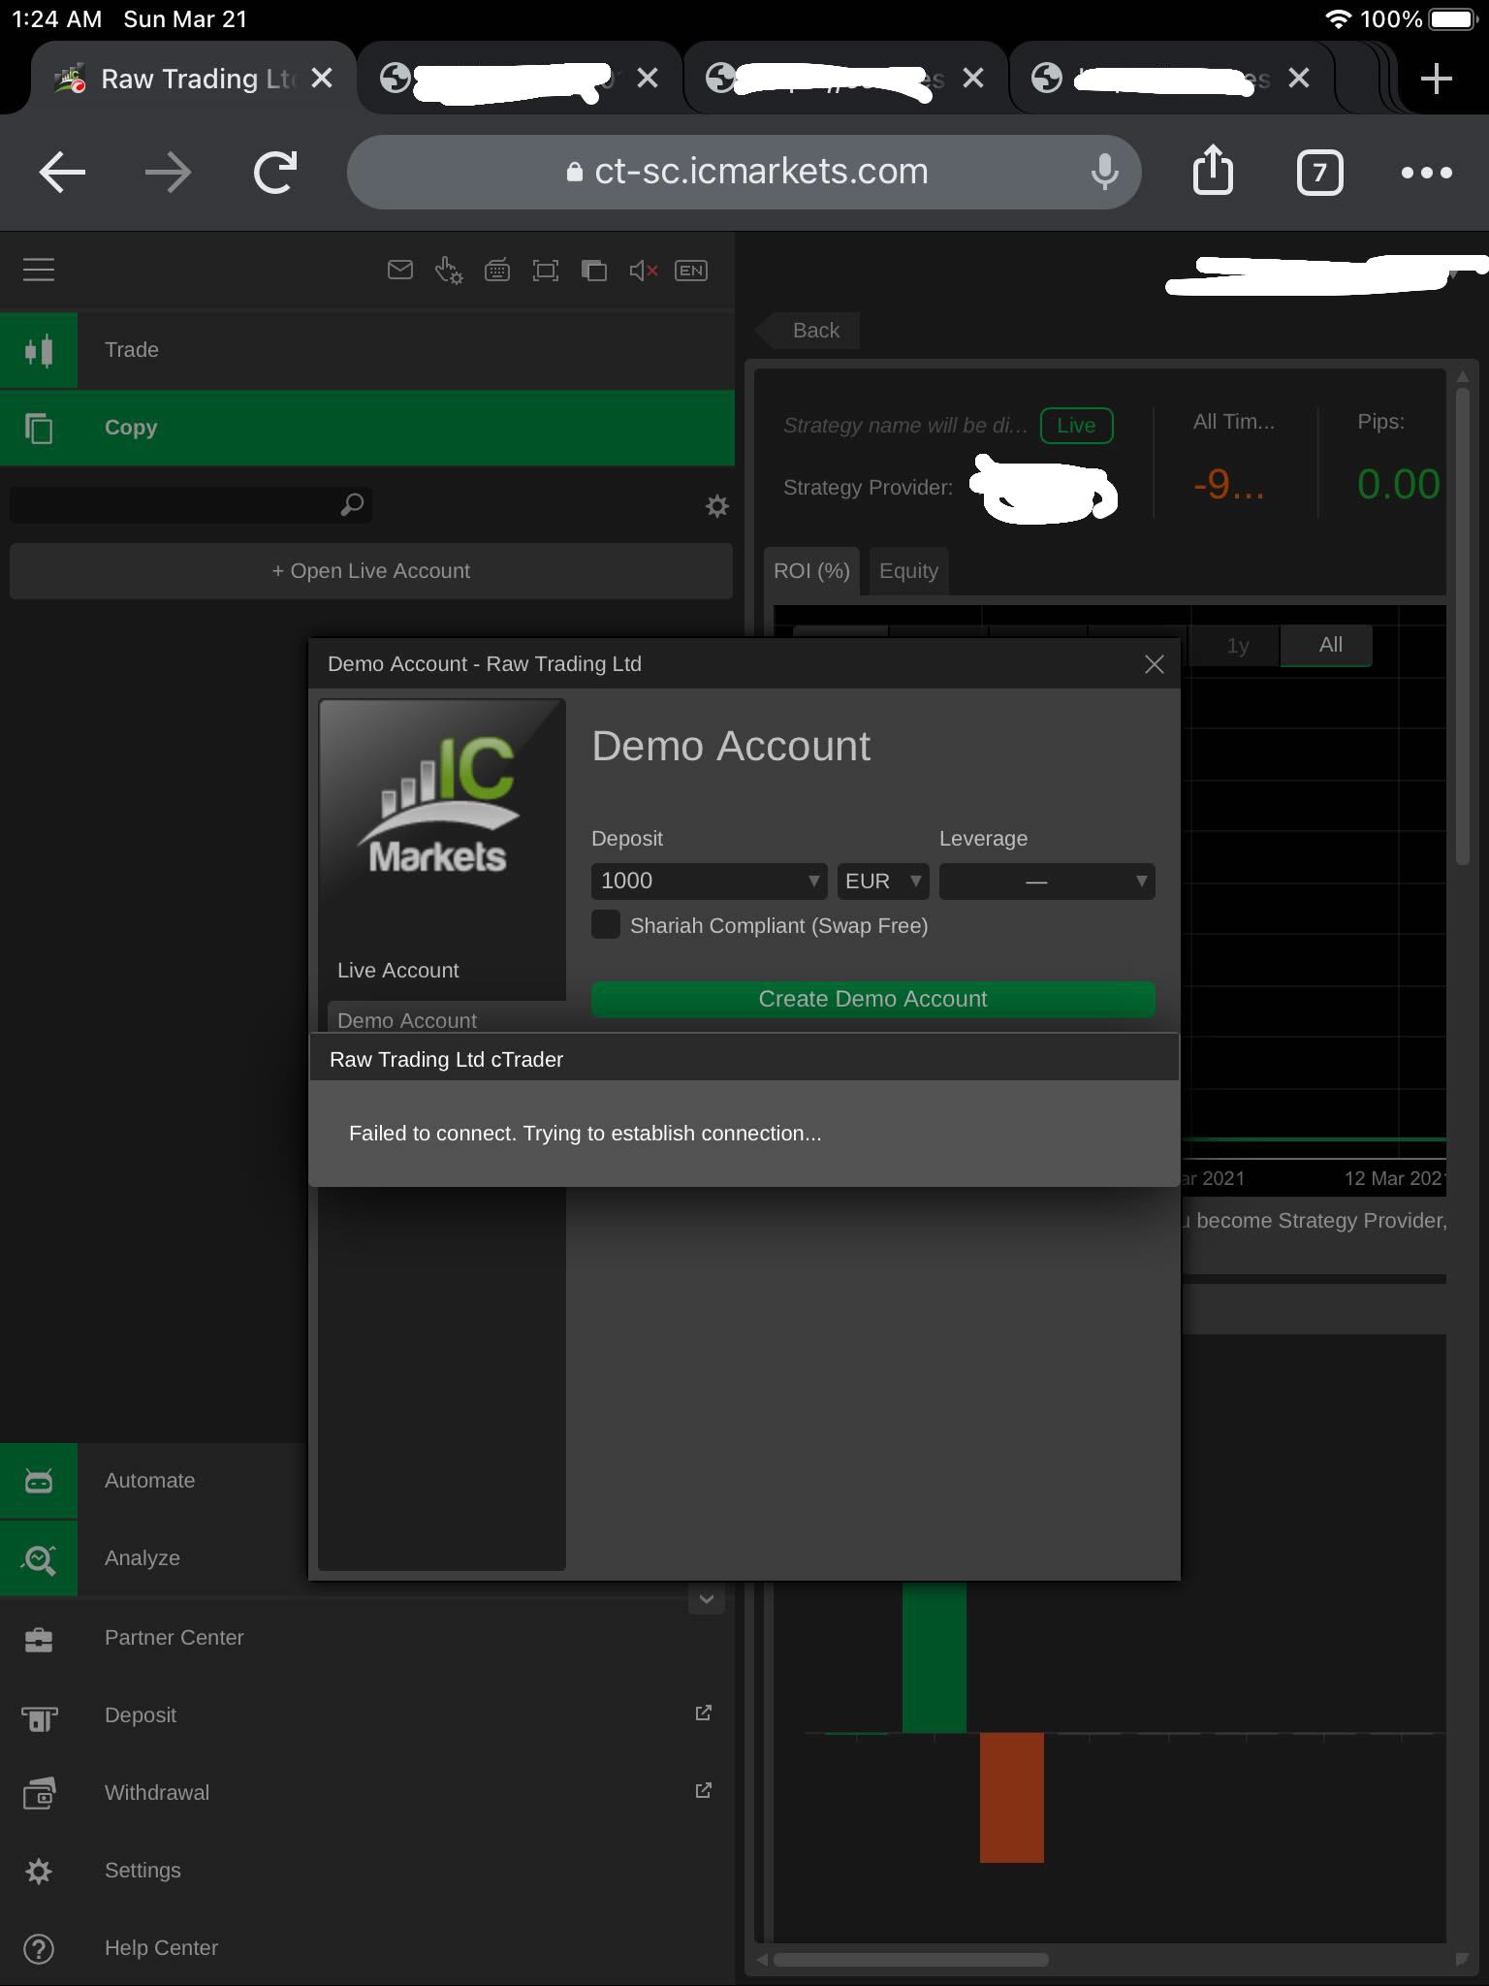Click the Withdrawal wallet icon
The width and height of the screenshot is (1489, 1986).
tap(39, 1793)
